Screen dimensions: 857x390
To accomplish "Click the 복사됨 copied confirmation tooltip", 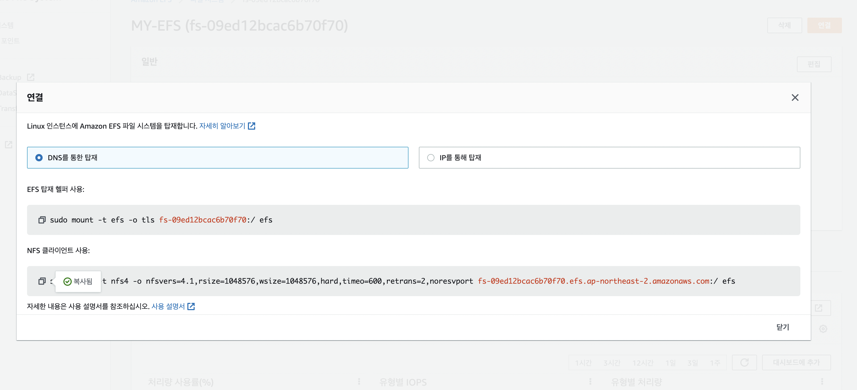I will (78, 281).
